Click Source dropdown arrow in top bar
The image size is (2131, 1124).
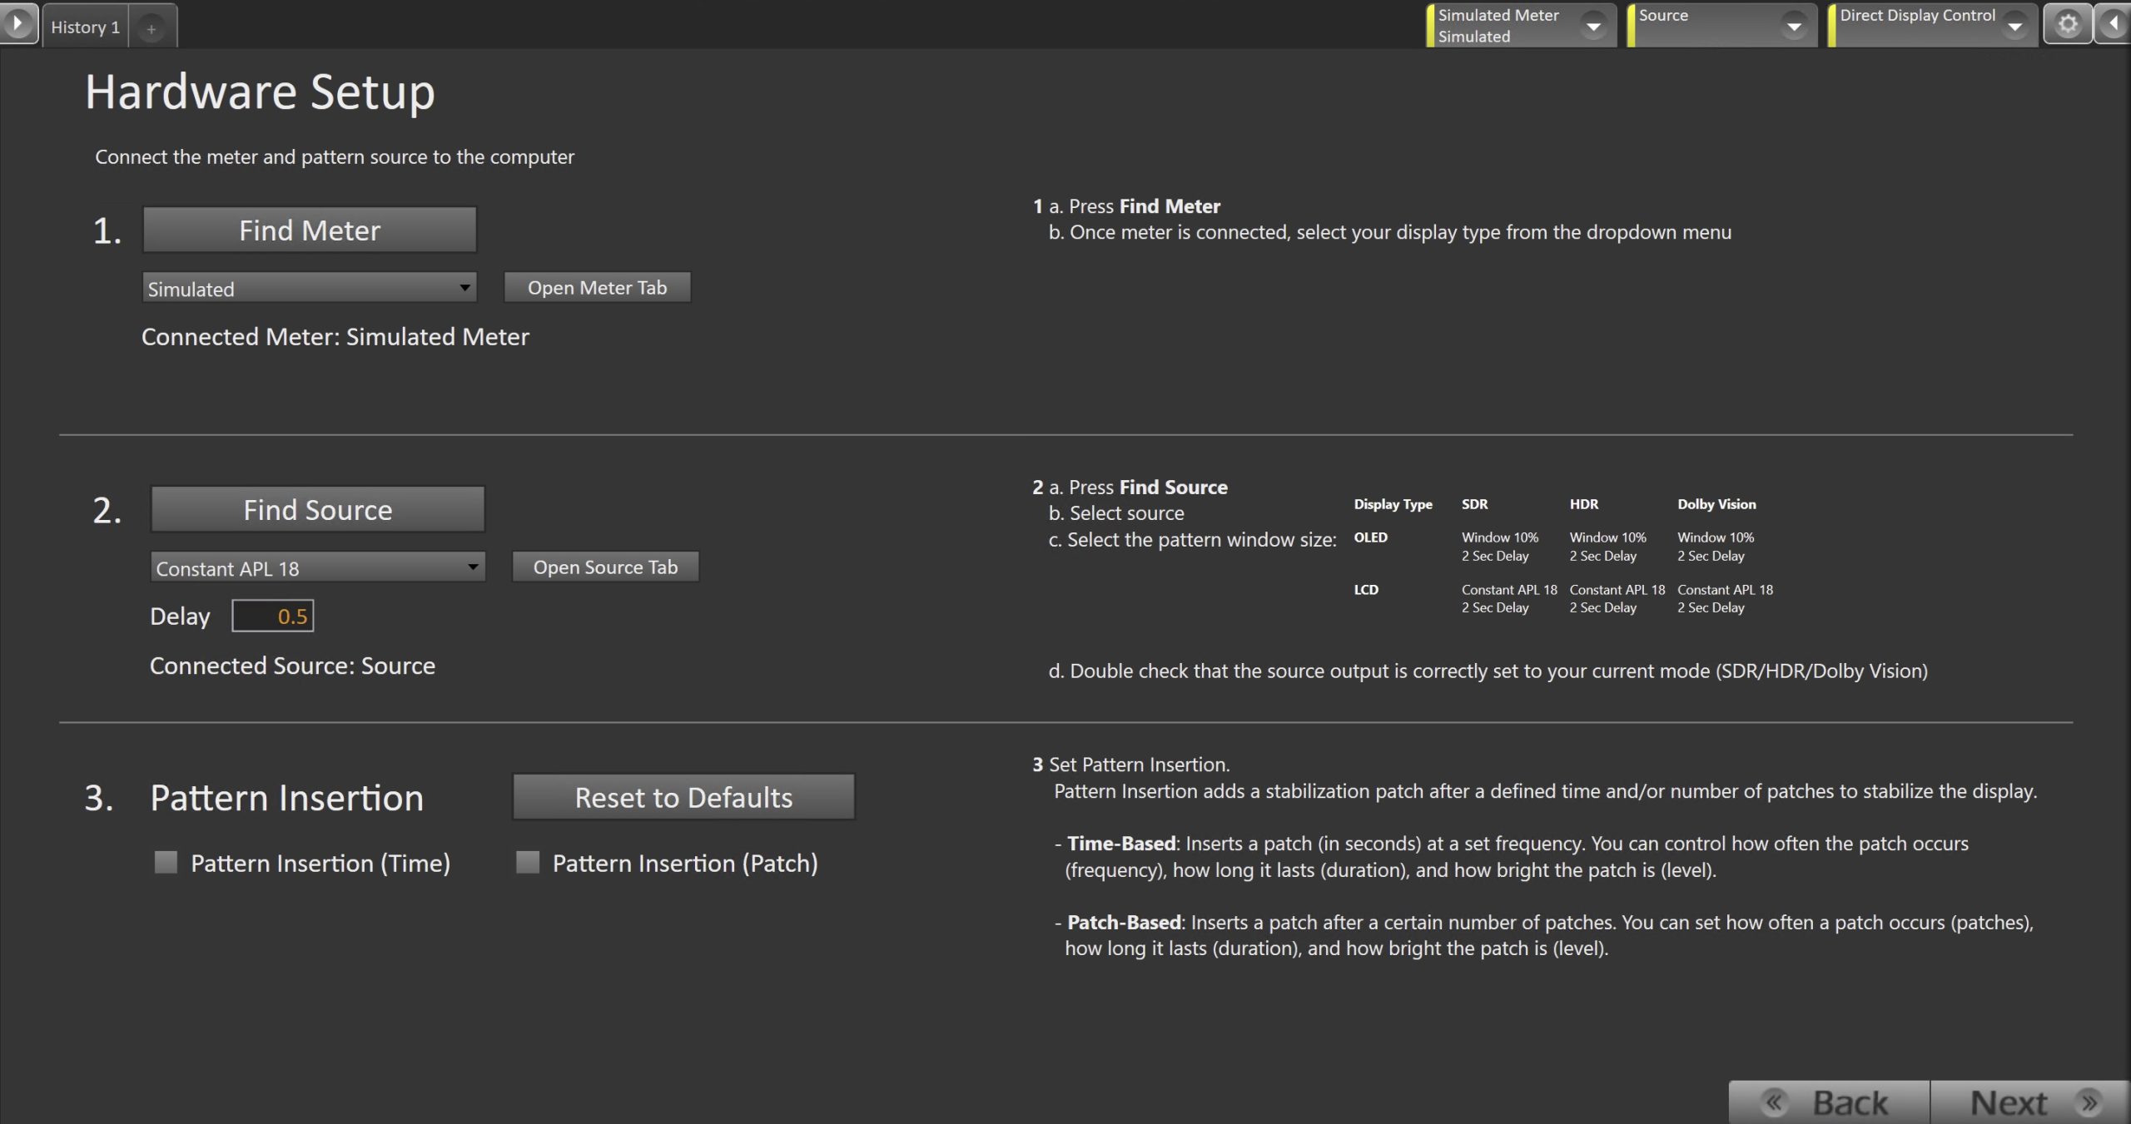(1794, 27)
